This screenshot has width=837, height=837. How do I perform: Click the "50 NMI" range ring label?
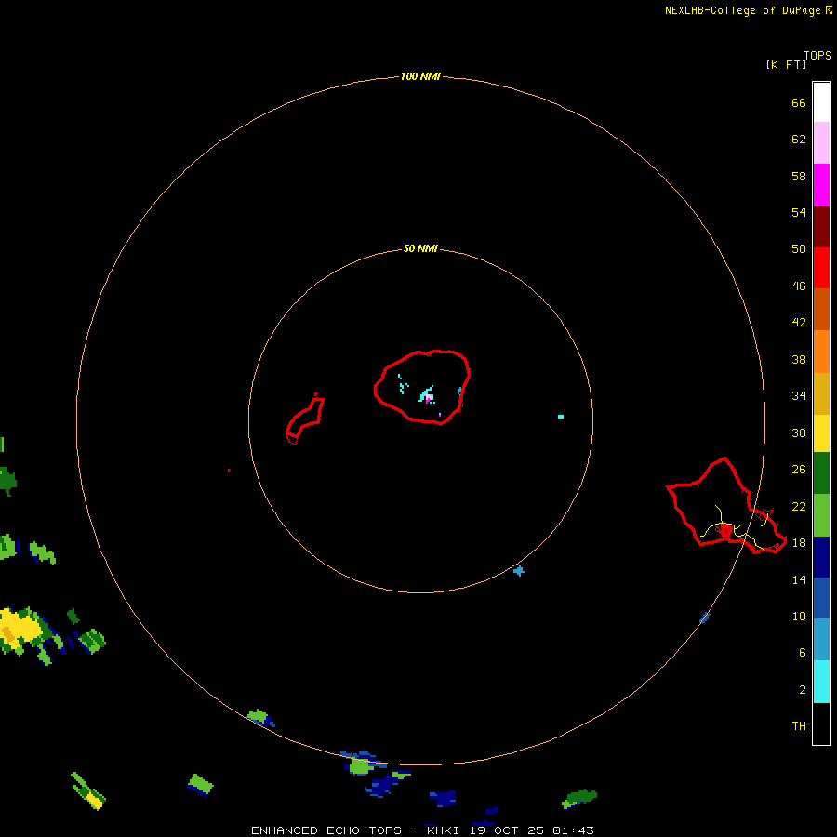pos(420,248)
